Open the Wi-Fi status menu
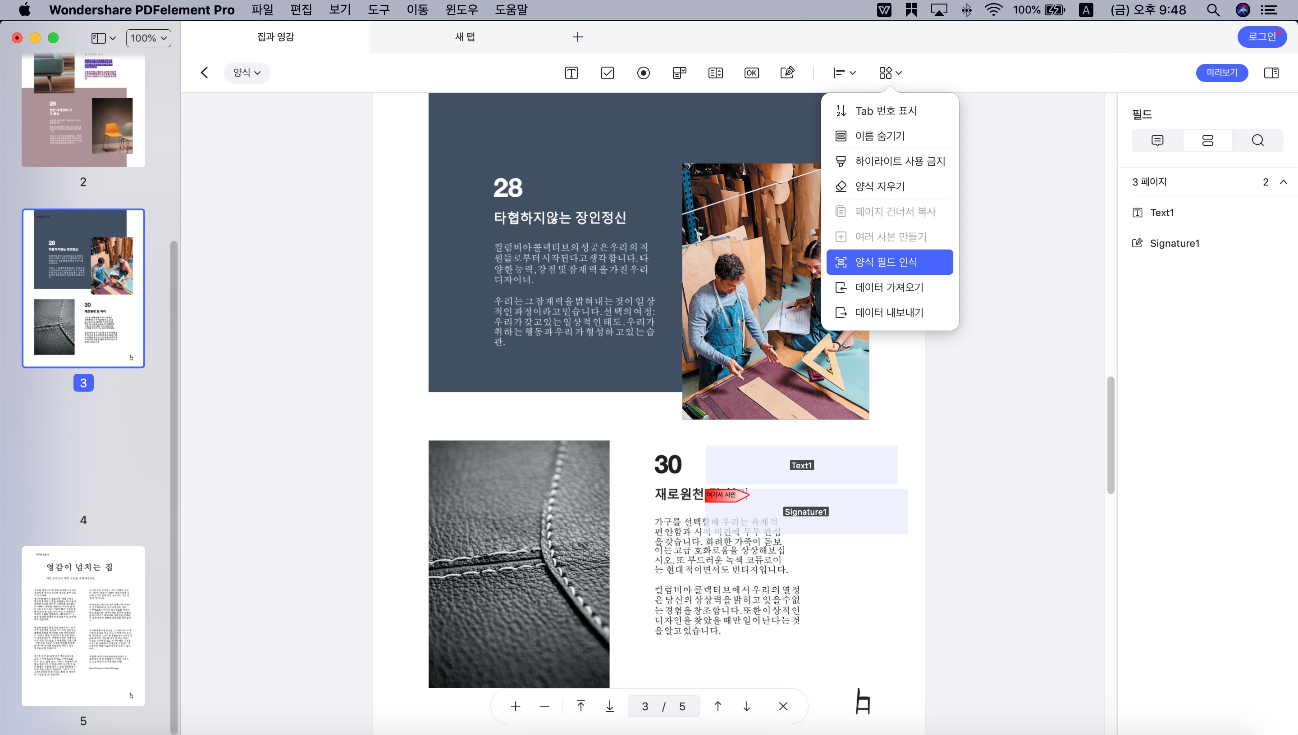 tap(993, 9)
